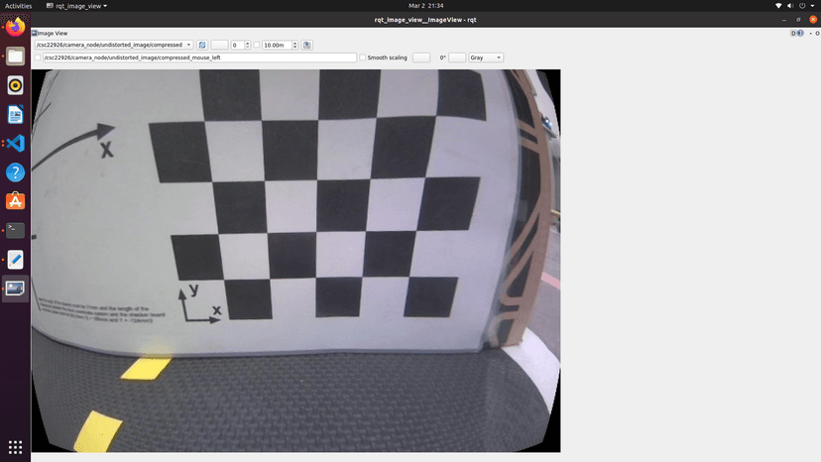Click Activities in the top bar
Screen dimensions: 821x462
pyautogui.click(x=19, y=6)
